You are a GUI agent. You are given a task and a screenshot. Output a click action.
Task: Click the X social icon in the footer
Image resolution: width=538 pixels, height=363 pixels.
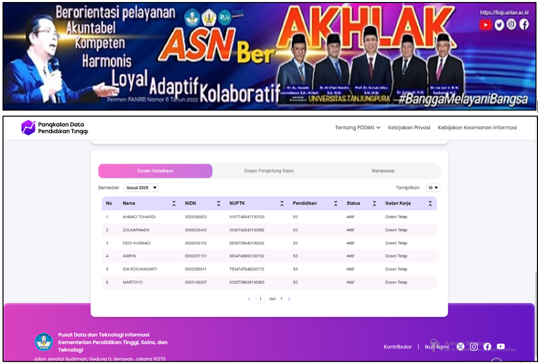click(461, 346)
